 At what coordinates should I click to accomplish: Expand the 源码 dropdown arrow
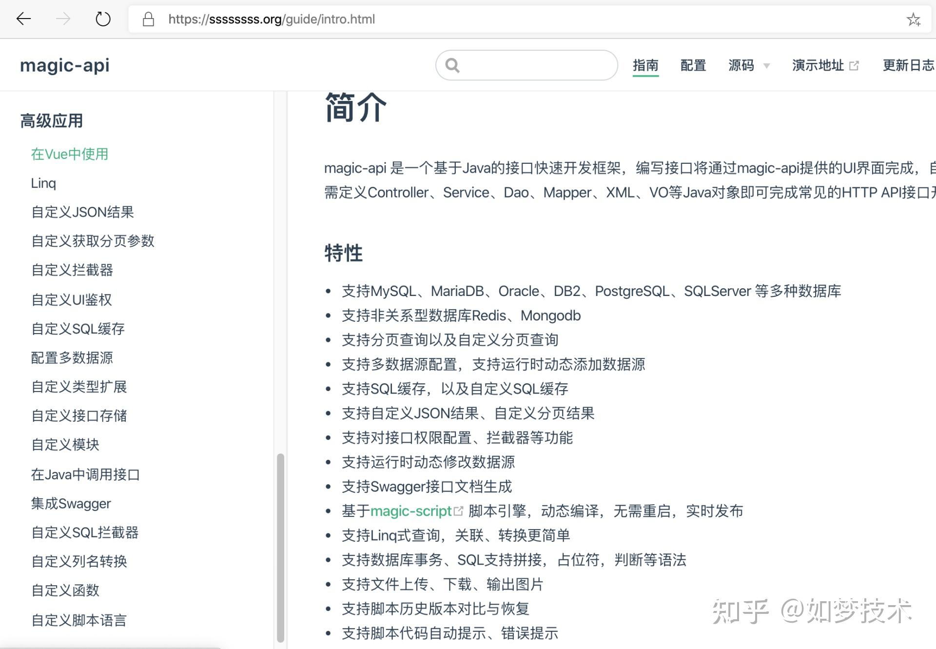766,67
